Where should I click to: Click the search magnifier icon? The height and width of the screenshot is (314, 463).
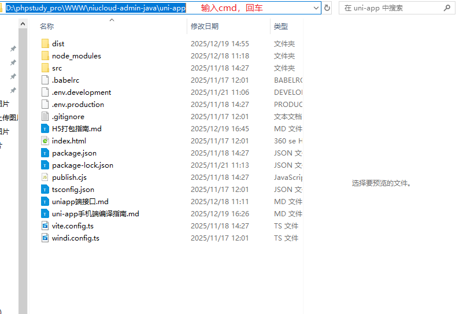click(447, 8)
